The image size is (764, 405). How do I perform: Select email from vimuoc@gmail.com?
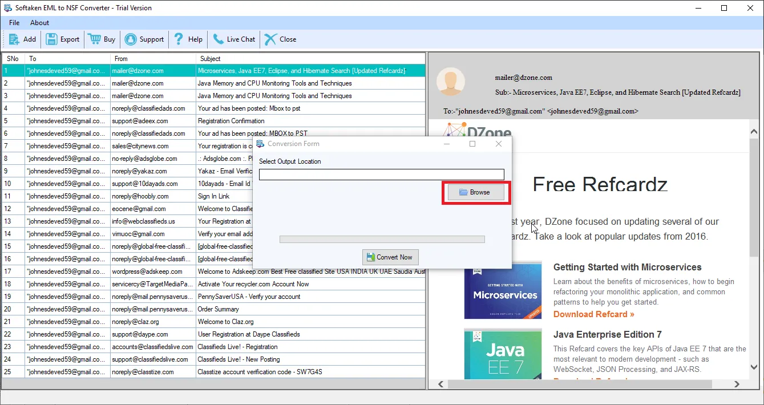pyautogui.click(x=127, y=234)
